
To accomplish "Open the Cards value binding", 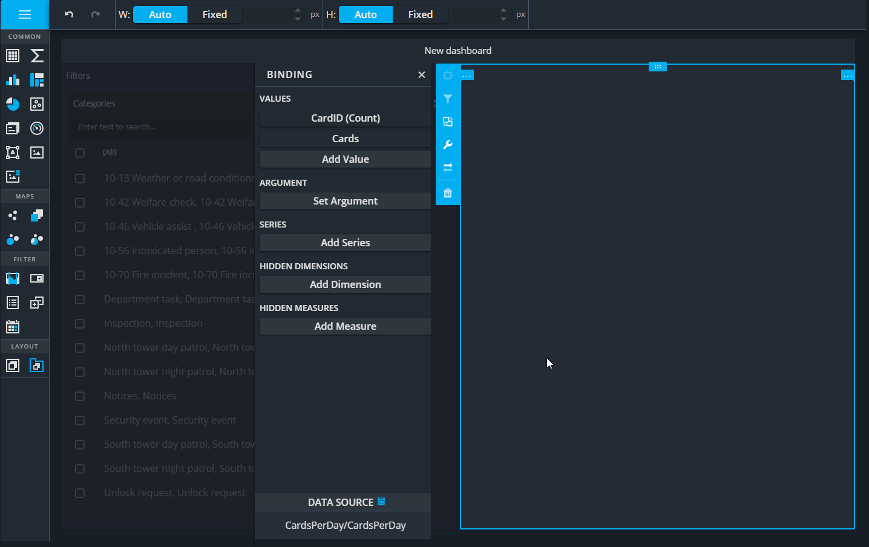I will [345, 139].
